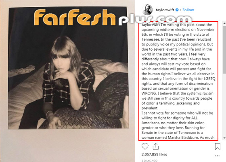The width and height of the screenshot is (226, 162).
Task: Save post using the bookmark icon
Action: (x=218, y=146)
